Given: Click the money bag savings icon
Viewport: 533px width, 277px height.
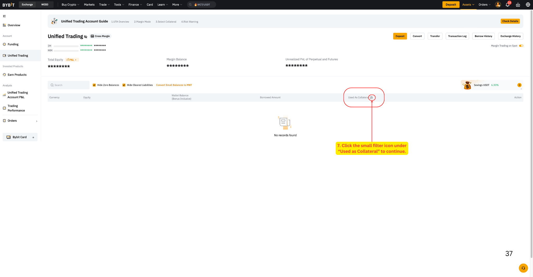Looking at the screenshot, I should tap(467, 85).
